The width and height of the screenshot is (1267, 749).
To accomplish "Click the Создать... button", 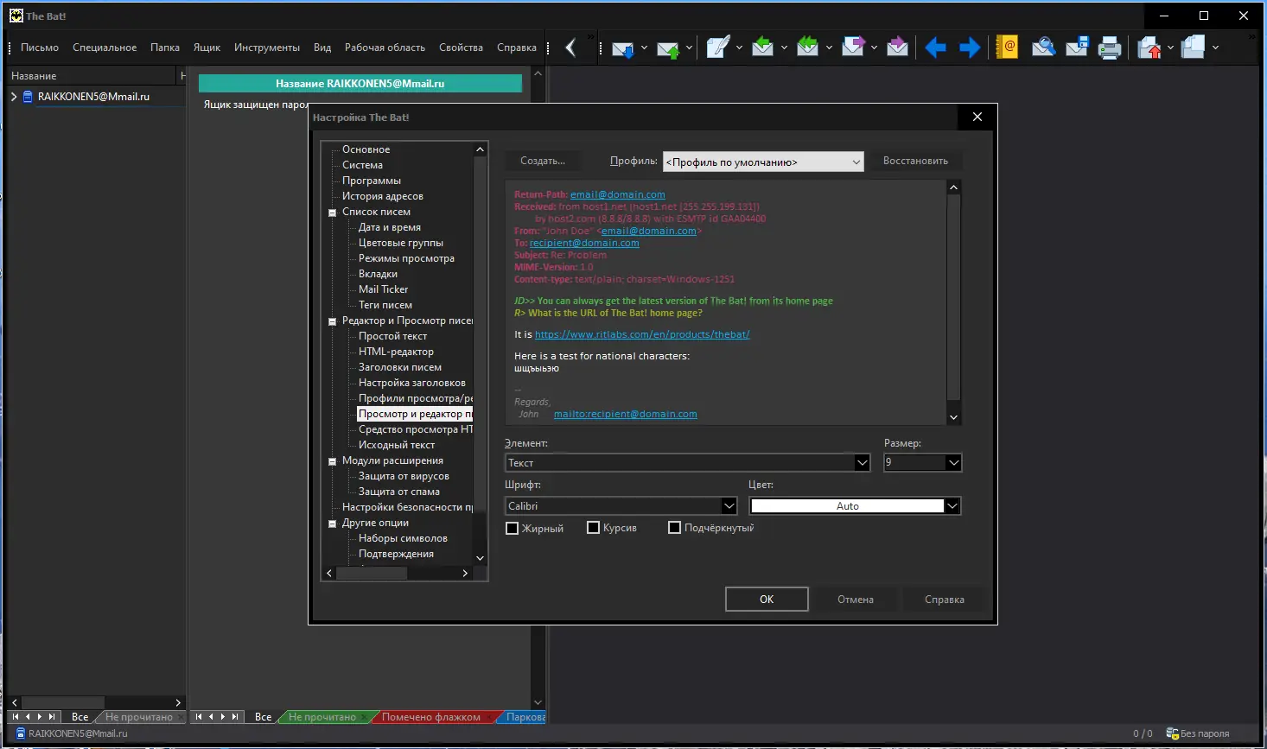I will coord(543,161).
